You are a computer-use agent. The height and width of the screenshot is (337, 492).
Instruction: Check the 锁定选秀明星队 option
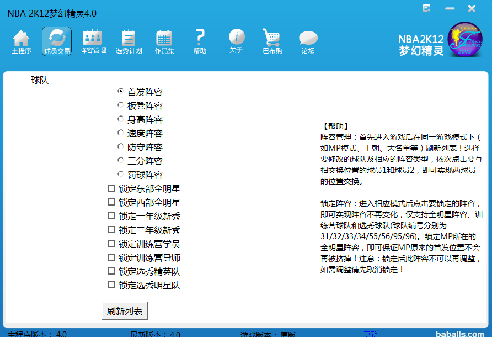tap(112, 285)
